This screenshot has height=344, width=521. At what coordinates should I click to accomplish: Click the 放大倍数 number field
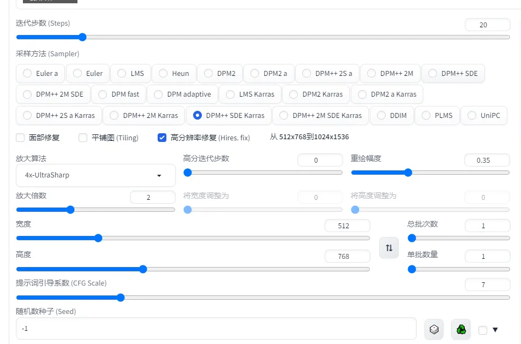(153, 197)
